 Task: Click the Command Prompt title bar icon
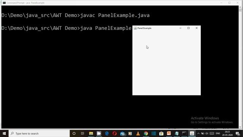point(4,3)
